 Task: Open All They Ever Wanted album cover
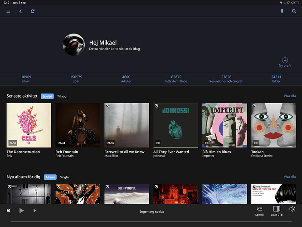click(x=175, y=125)
